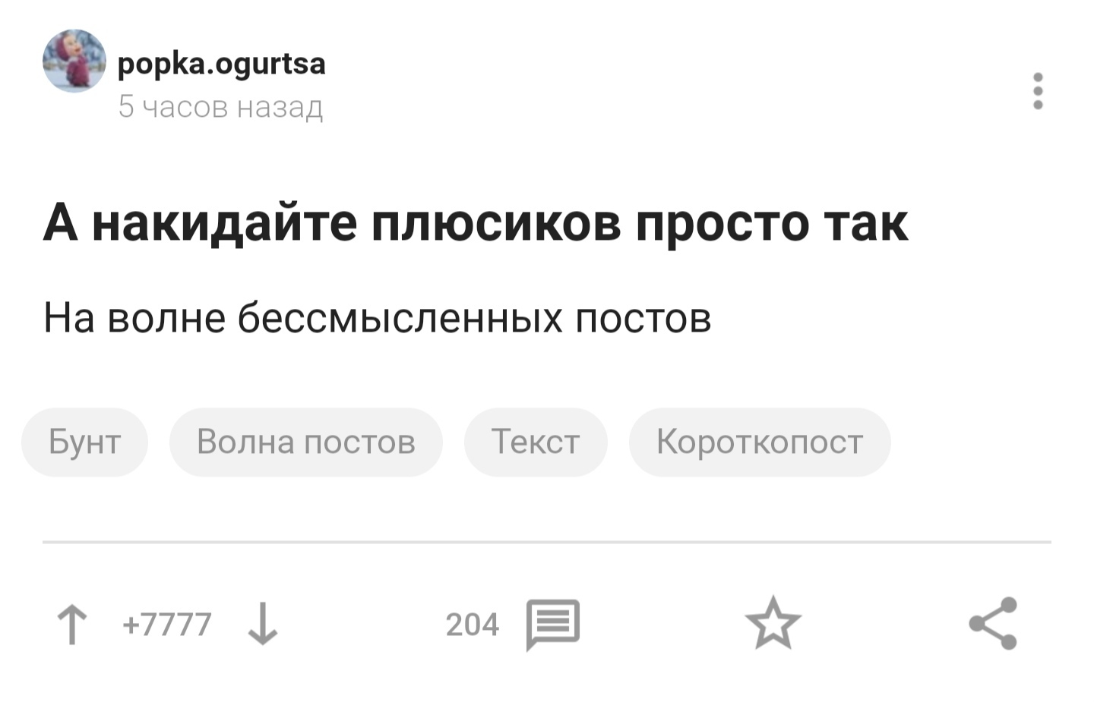Click the +7777 rating score

click(167, 625)
